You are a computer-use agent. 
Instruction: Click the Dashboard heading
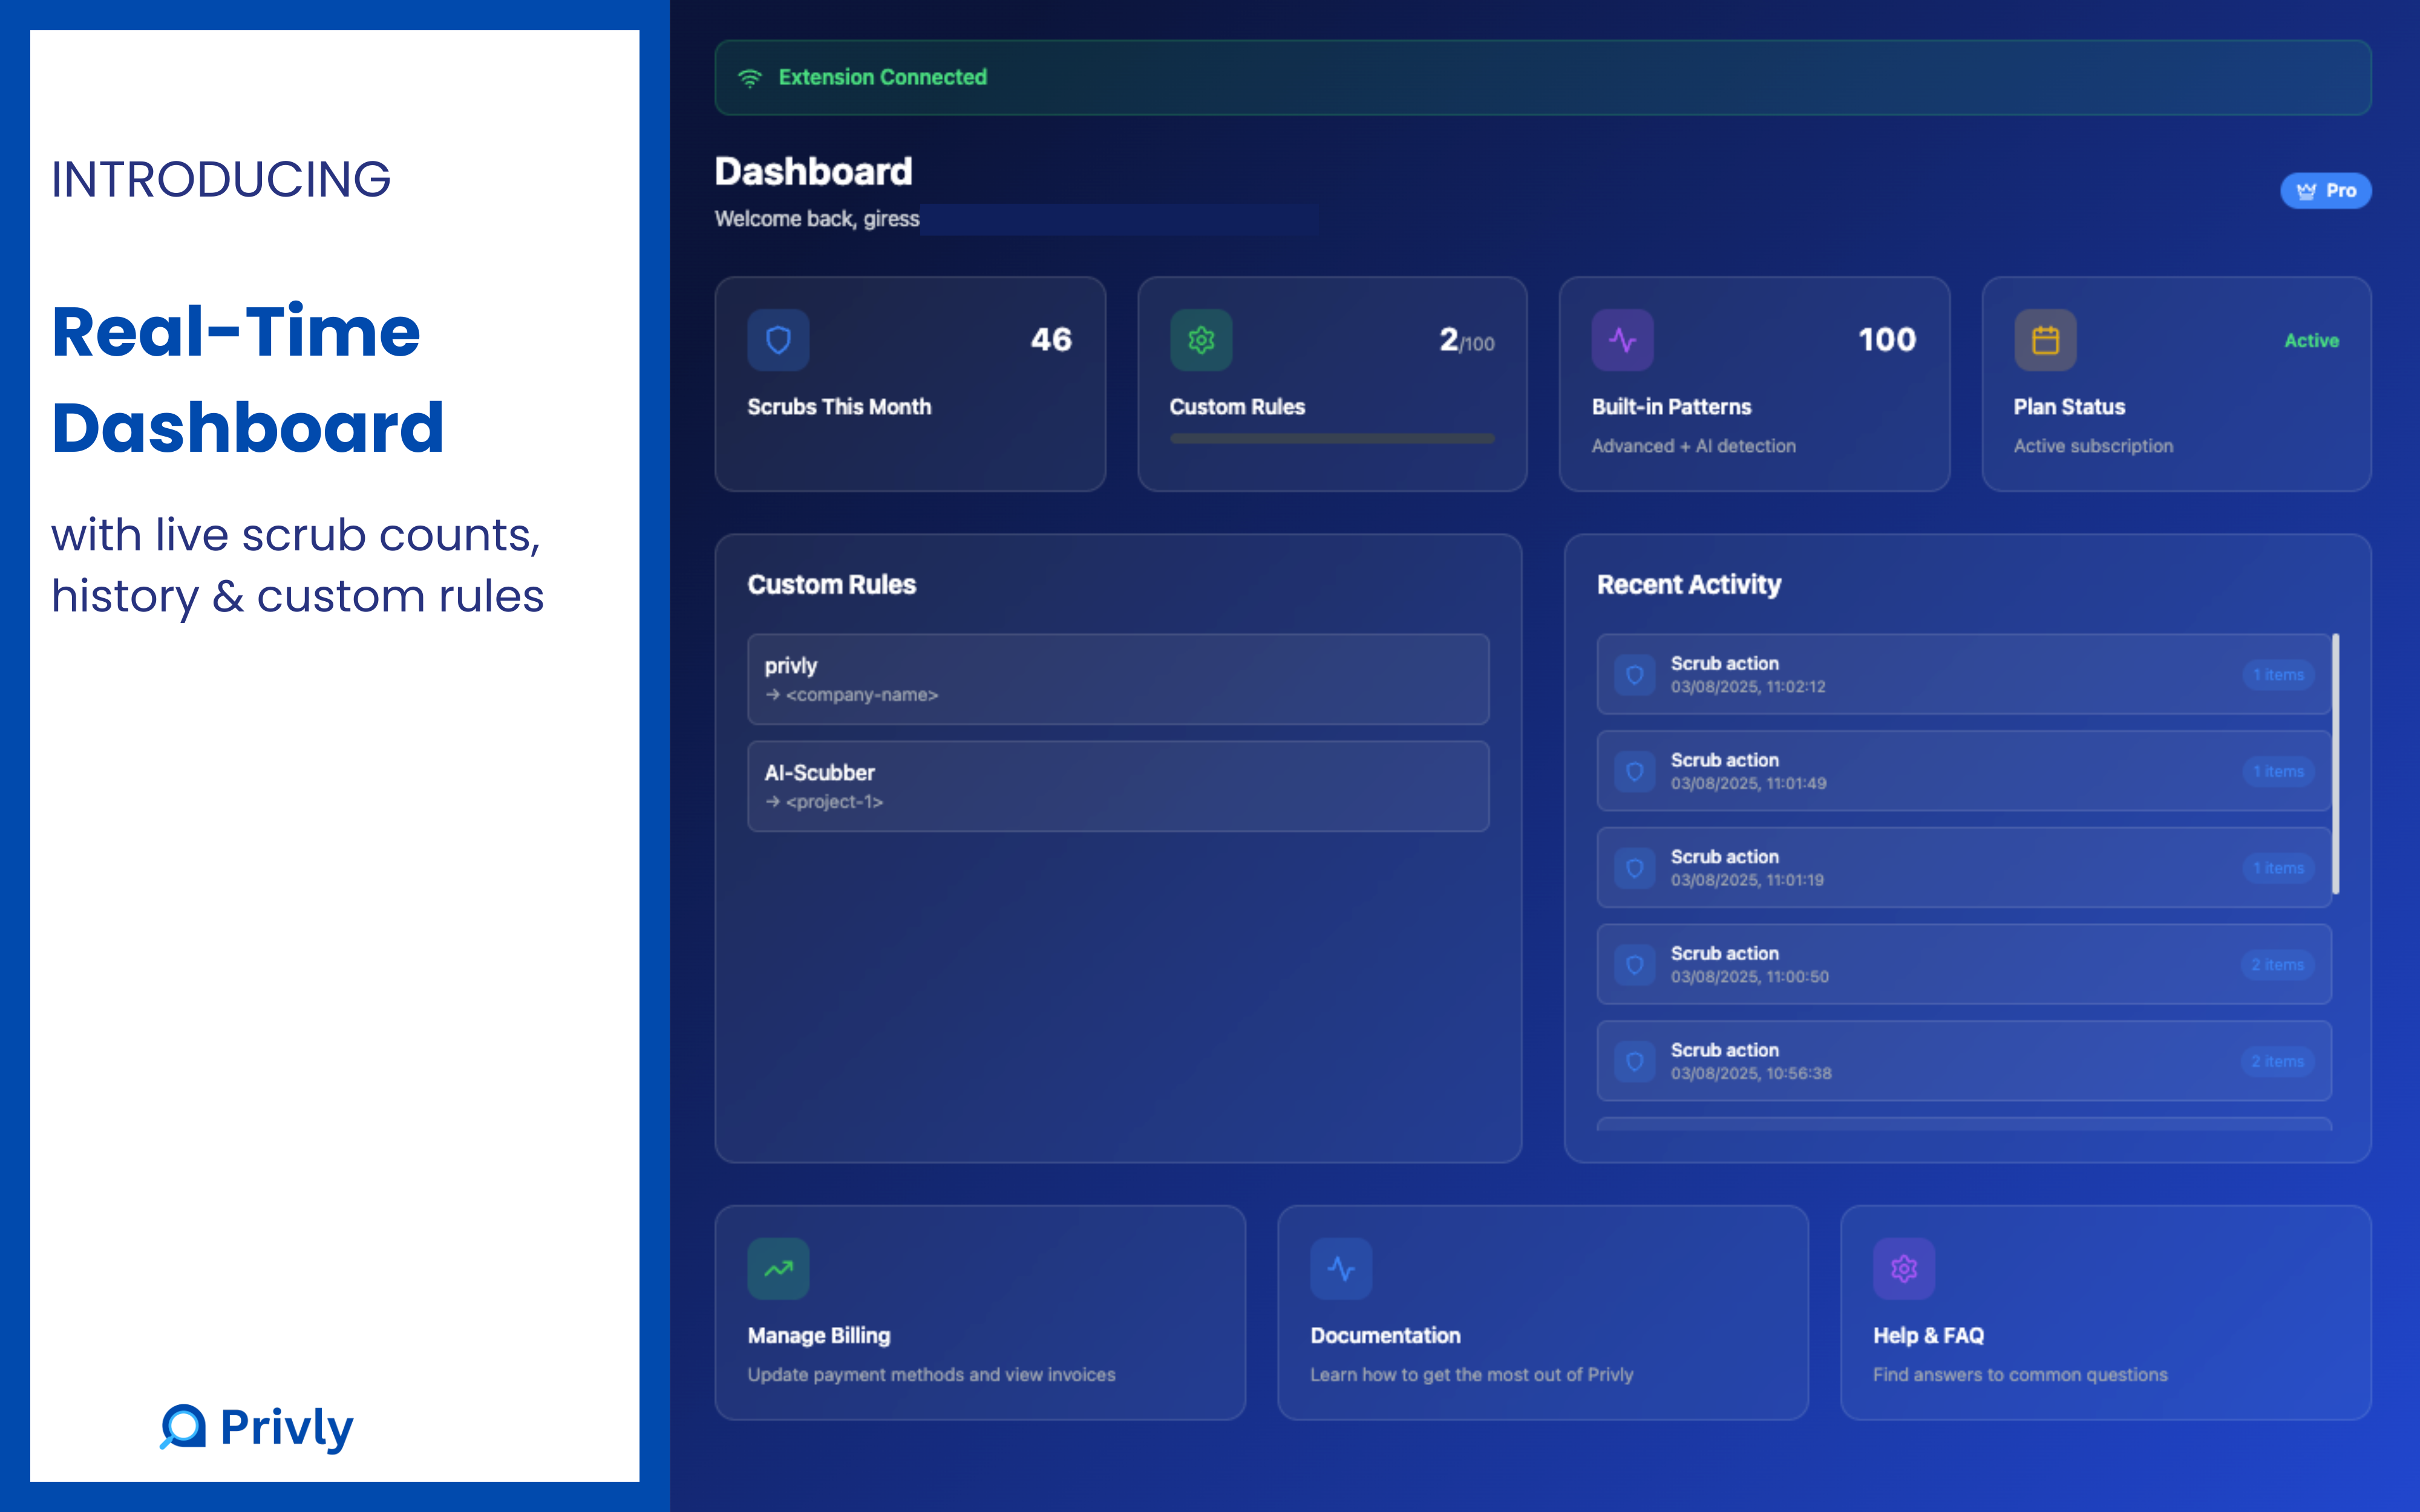point(813,172)
